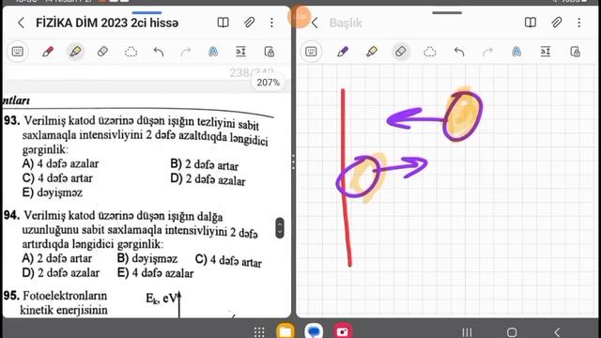Click the 'Ek, eV' axis label

pos(162,299)
